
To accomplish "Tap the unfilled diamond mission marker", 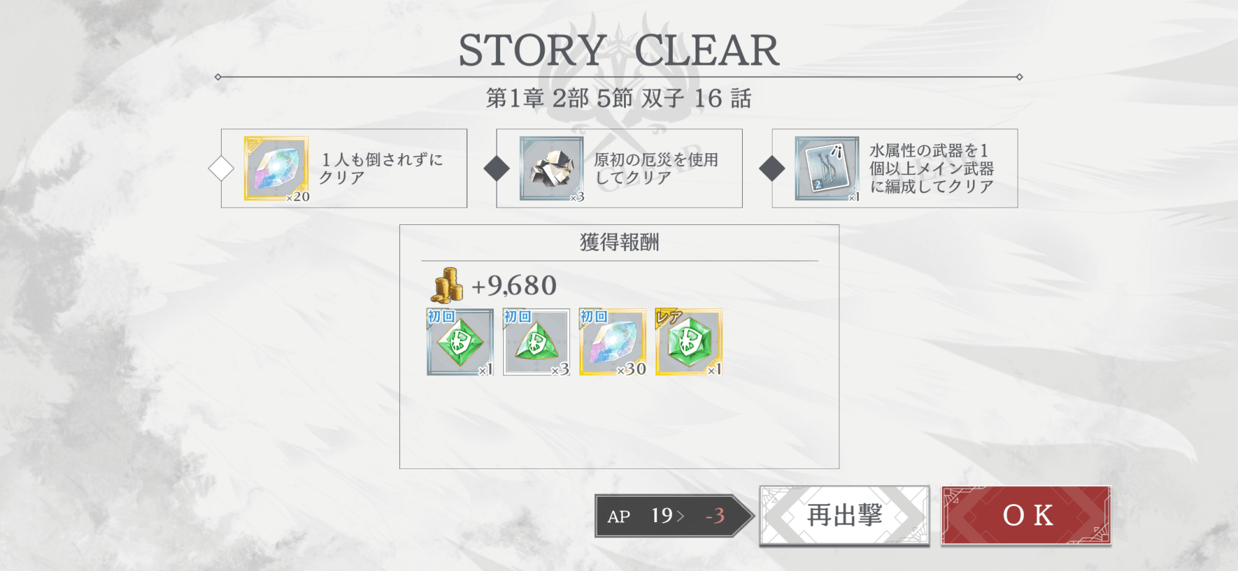I will (x=221, y=169).
